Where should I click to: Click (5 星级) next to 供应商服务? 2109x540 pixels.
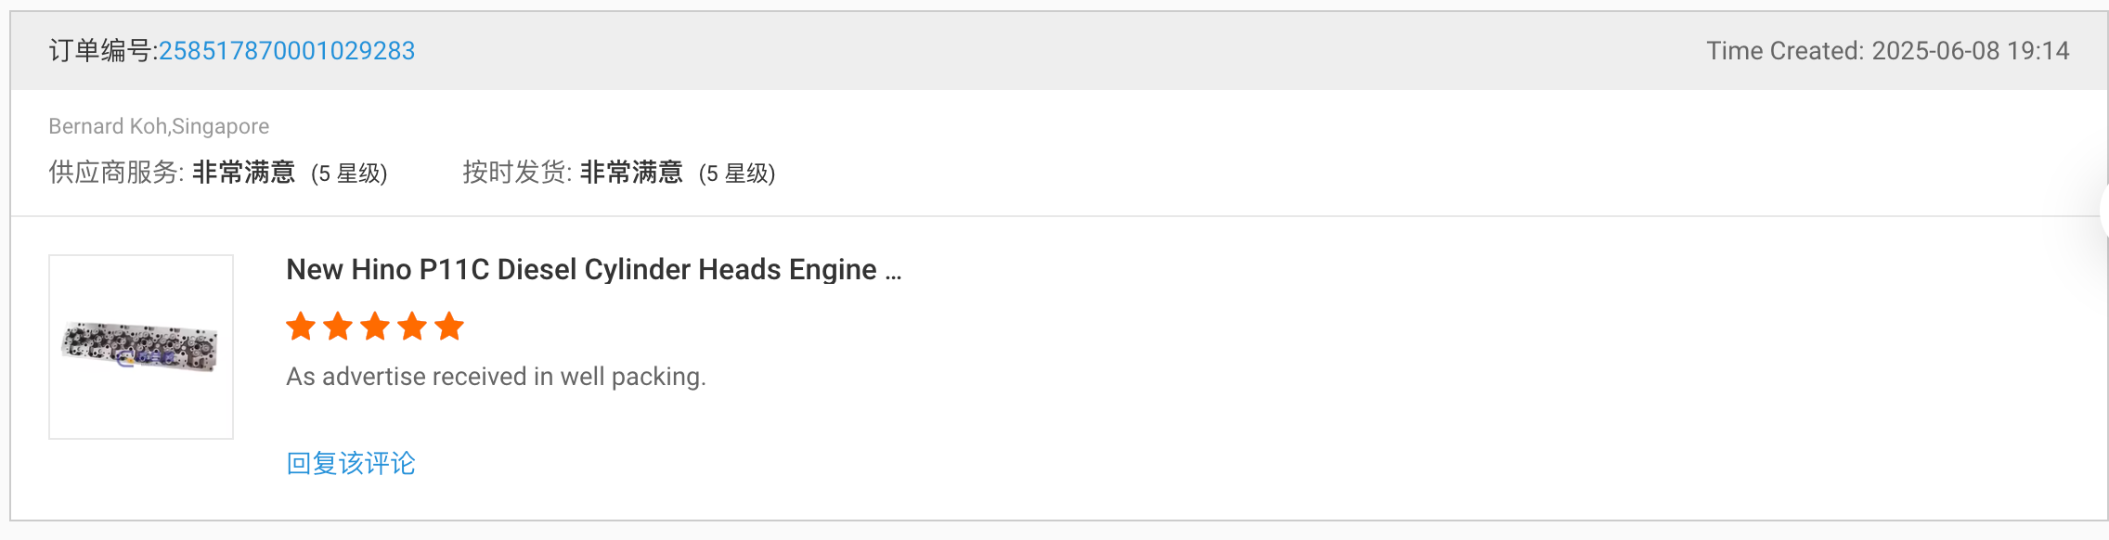[x=349, y=174]
